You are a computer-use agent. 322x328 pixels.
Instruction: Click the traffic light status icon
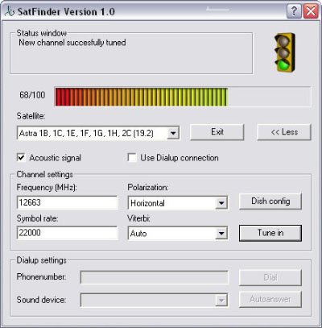pos(285,52)
